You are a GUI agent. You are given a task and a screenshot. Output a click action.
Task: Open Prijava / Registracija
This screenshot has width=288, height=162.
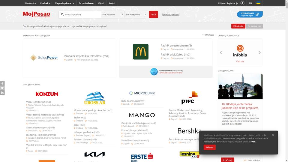click(228, 3)
